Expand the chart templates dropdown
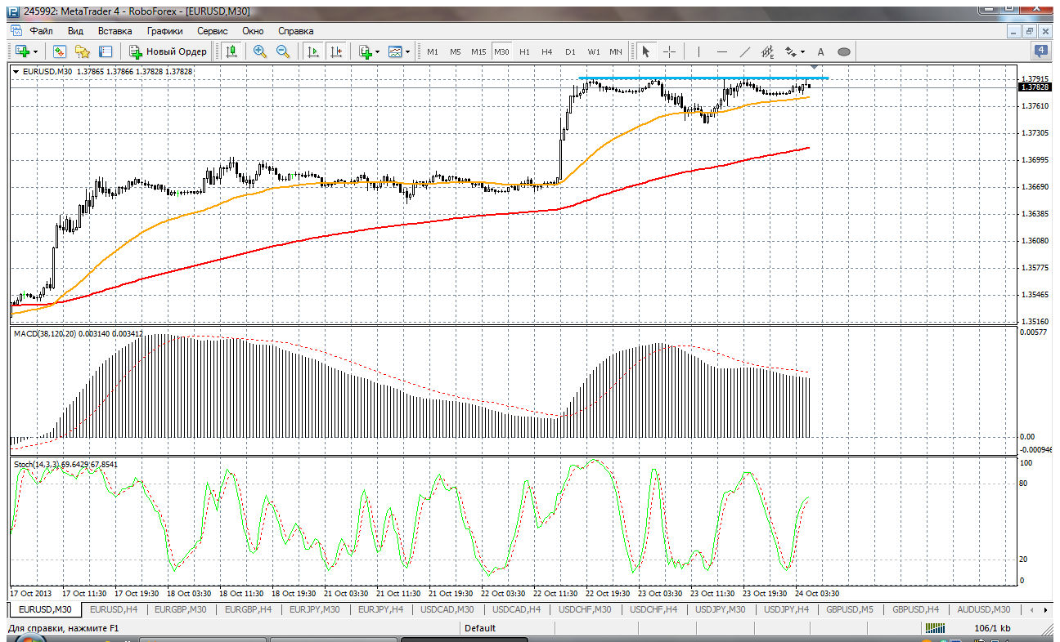The image size is (1060, 642). tap(407, 51)
